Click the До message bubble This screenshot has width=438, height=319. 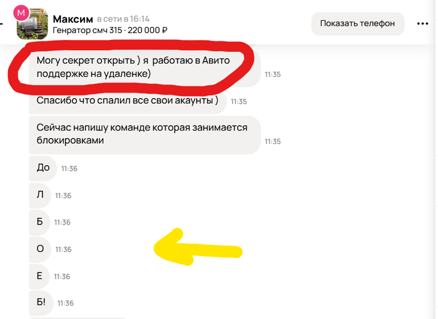point(43,168)
